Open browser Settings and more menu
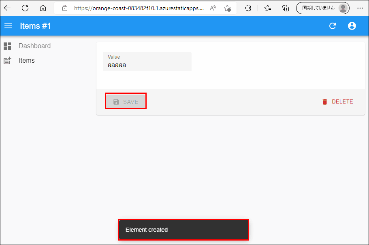 [360, 8]
